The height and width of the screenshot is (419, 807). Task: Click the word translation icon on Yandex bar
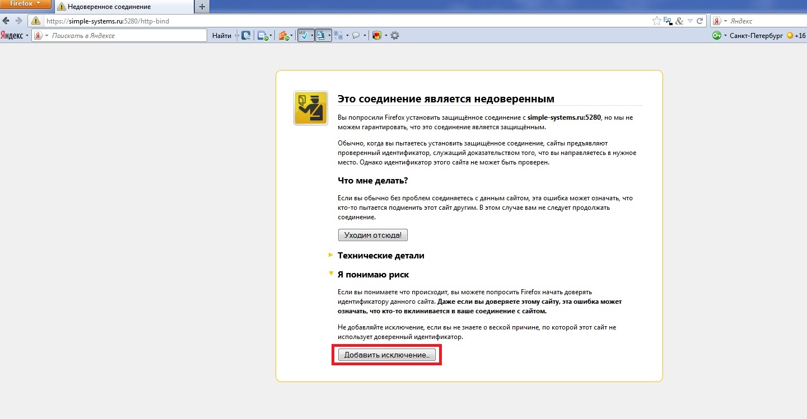338,35
